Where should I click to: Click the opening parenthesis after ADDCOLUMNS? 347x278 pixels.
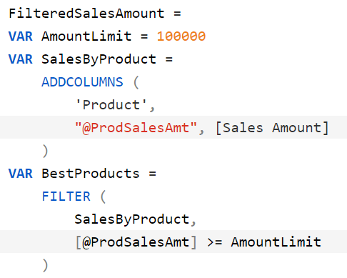point(136,82)
